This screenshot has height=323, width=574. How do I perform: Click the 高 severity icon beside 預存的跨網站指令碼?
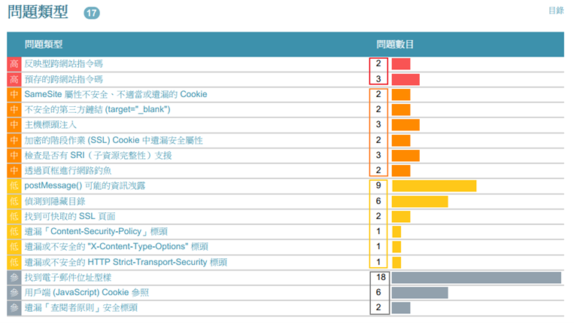click(x=14, y=79)
